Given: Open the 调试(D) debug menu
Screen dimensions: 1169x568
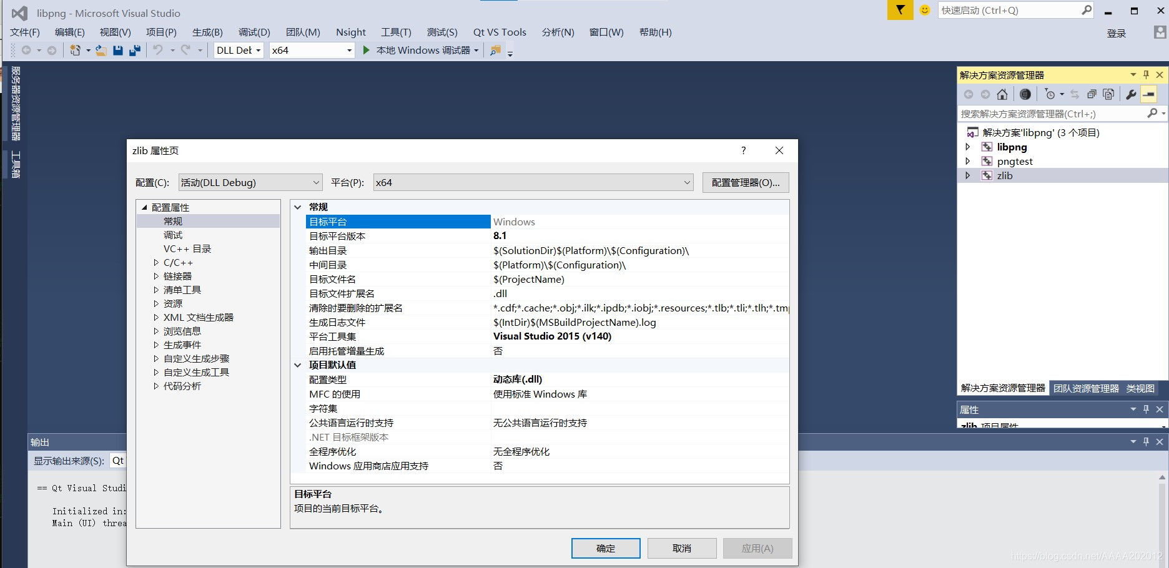Looking at the screenshot, I should pyautogui.click(x=254, y=32).
